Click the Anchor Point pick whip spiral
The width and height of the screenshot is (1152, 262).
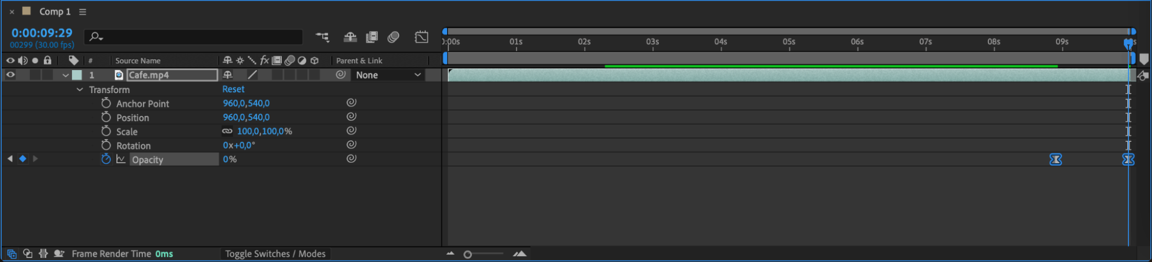[351, 102]
